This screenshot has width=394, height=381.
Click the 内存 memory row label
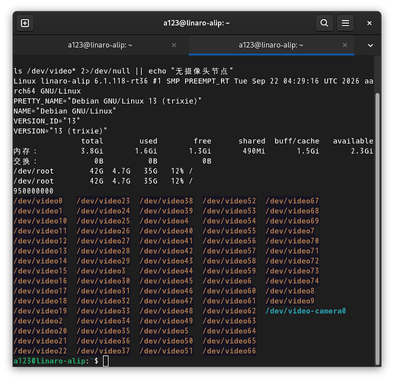tap(25, 151)
